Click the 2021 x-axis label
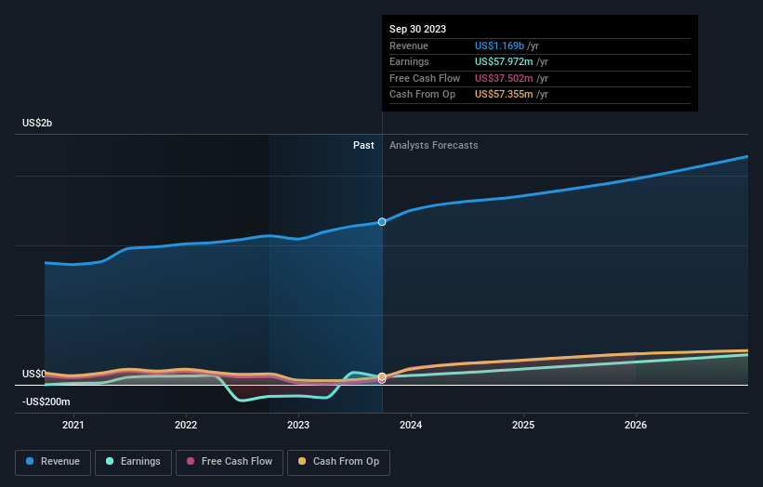Image resolution: width=763 pixels, height=487 pixels. point(73,426)
